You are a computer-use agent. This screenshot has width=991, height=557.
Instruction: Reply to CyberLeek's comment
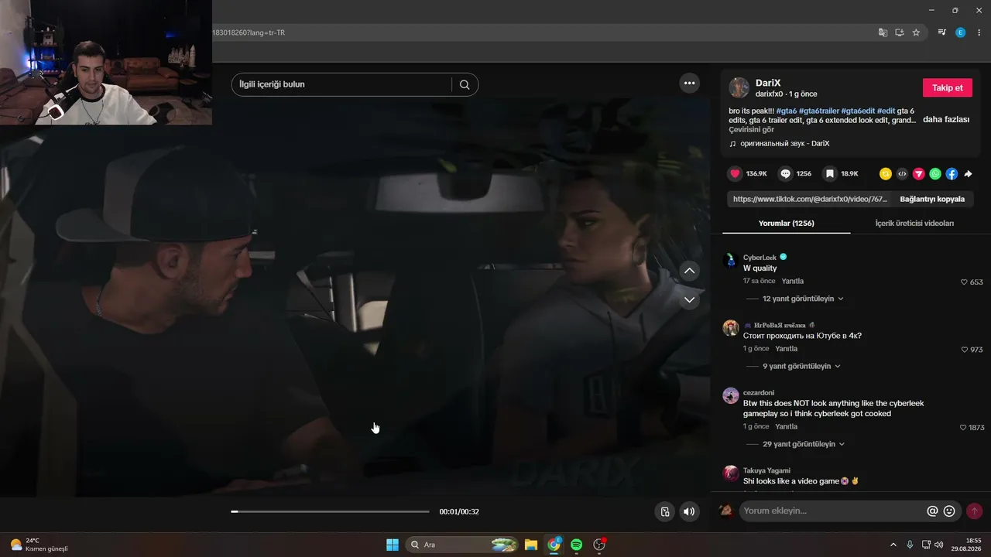click(x=793, y=281)
